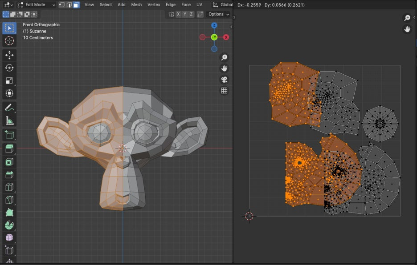417x265 pixels.
Task: Open the Select menu
Action: 106,5
